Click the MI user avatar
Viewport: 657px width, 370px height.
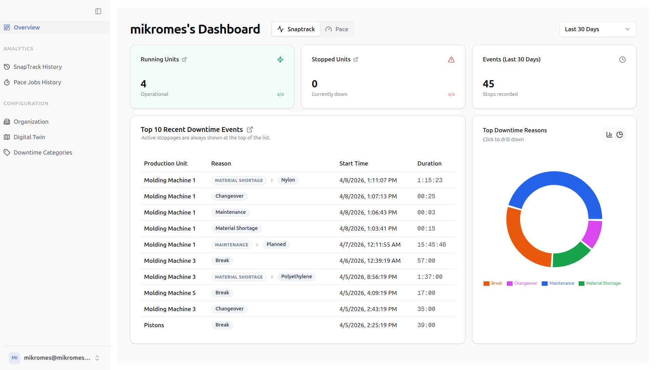pyautogui.click(x=14, y=358)
